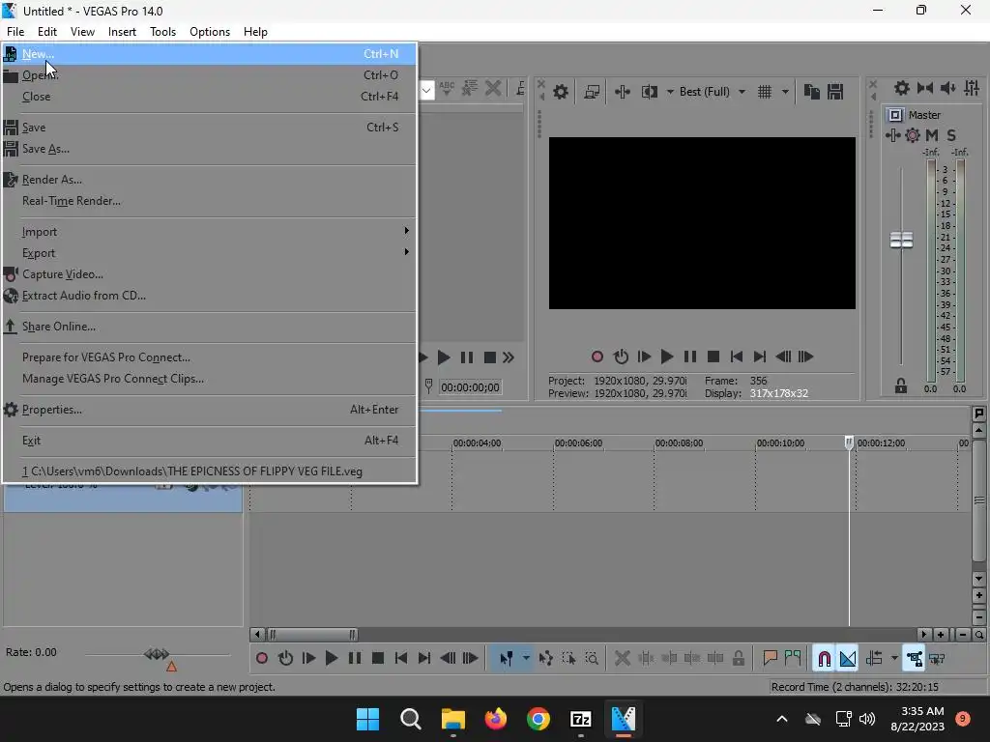990x742 pixels.
Task: Select the Selection Edit tool
Action: coord(568,659)
